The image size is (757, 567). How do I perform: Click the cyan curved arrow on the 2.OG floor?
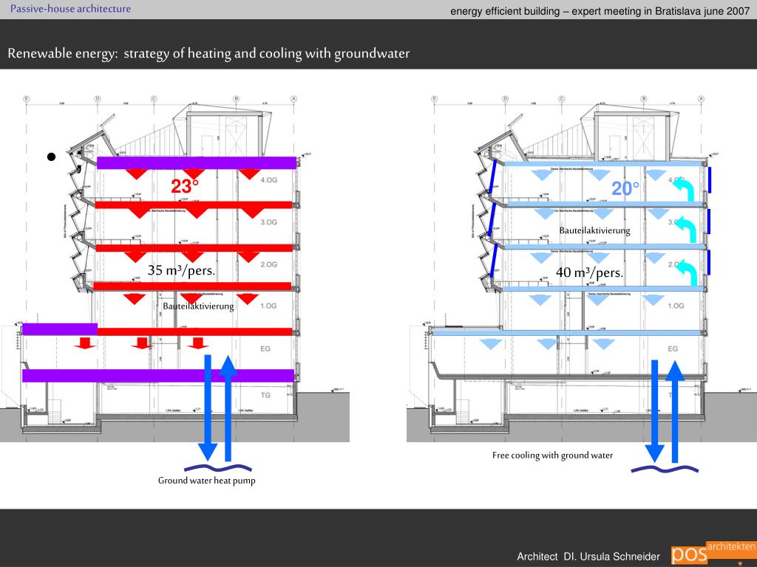click(686, 273)
